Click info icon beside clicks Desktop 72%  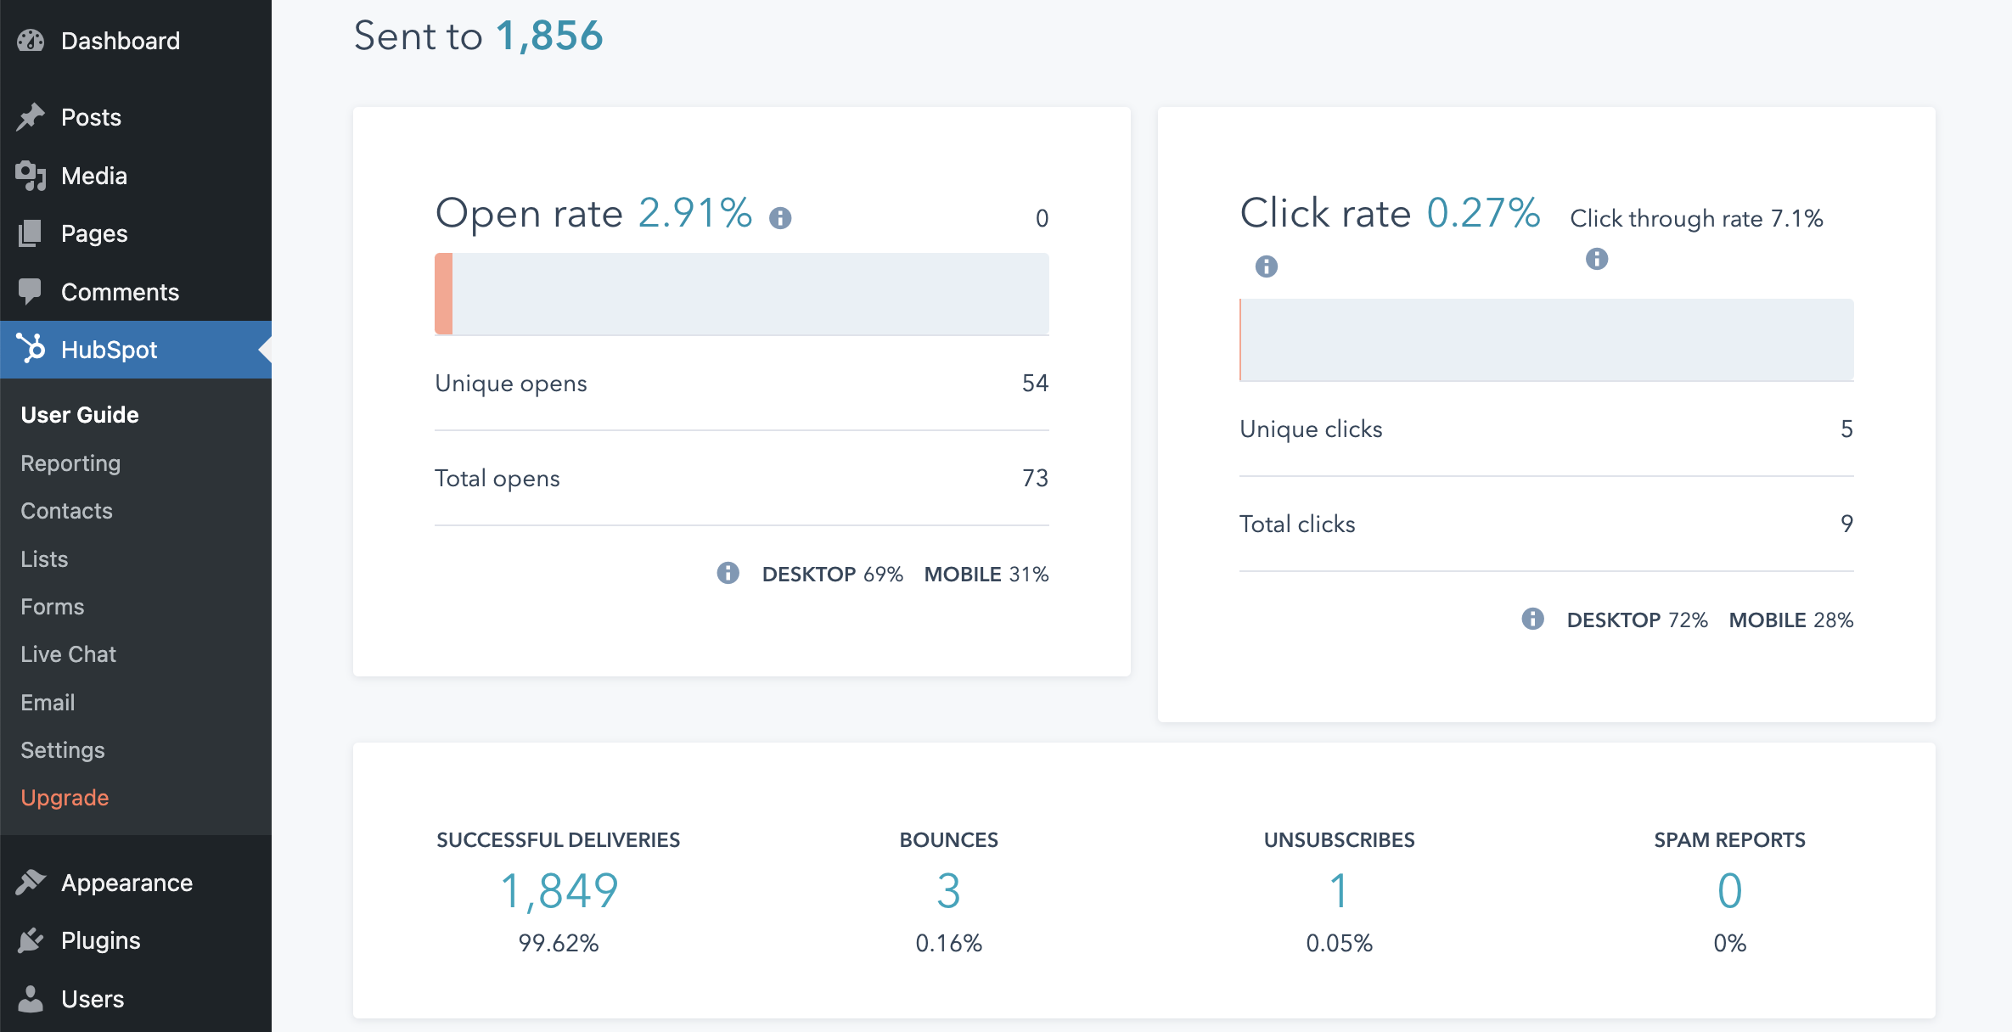(1532, 619)
